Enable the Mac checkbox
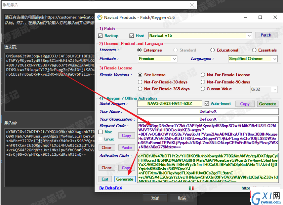The width and height of the screenshot is (283, 205). click(100, 132)
